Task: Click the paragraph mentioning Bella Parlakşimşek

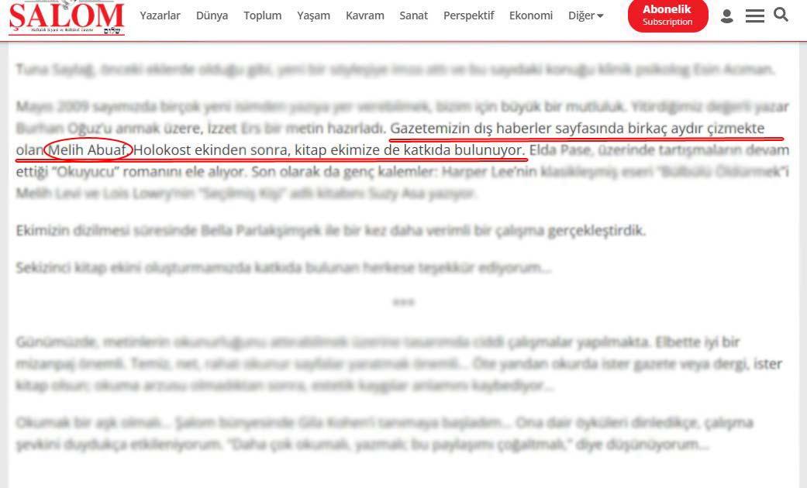Action: point(330,231)
